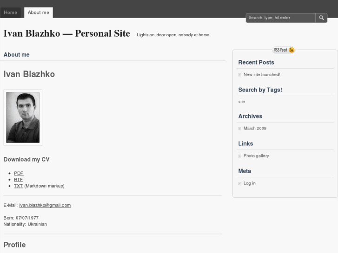Click the ivan.blazhko@gmail.com email link
The width and height of the screenshot is (338, 253).
(x=45, y=205)
